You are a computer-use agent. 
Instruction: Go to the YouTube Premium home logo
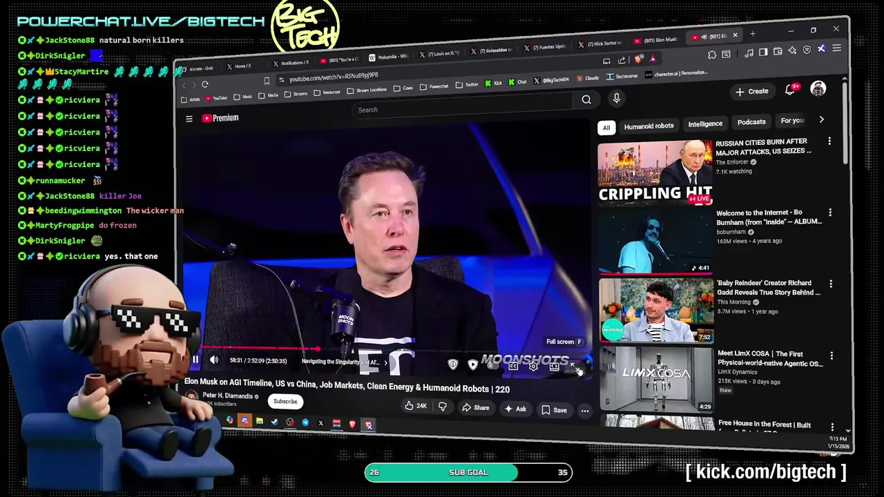point(220,118)
